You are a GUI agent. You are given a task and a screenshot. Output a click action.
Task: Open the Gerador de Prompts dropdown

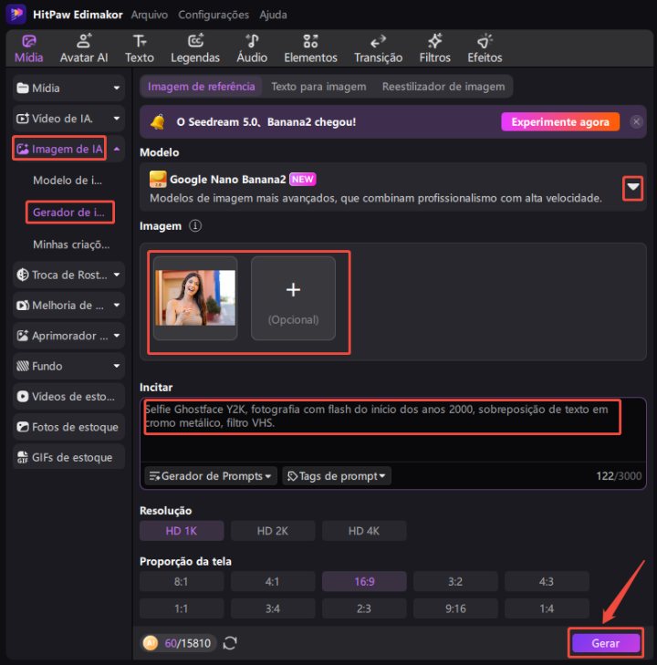tap(210, 476)
